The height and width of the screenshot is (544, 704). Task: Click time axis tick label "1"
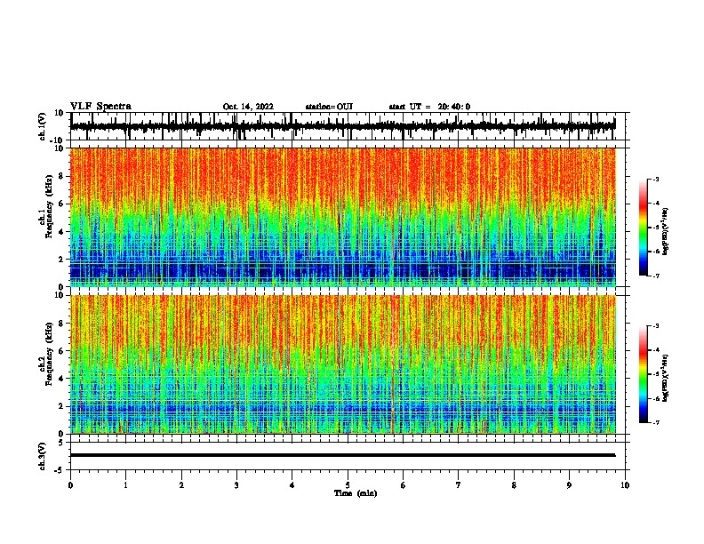[x=125, y=485]
